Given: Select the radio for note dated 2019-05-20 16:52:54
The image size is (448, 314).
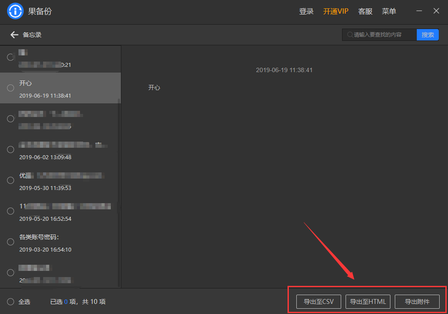Looking at the screenshot, I should pyautogui.click(x=11, y=211).
